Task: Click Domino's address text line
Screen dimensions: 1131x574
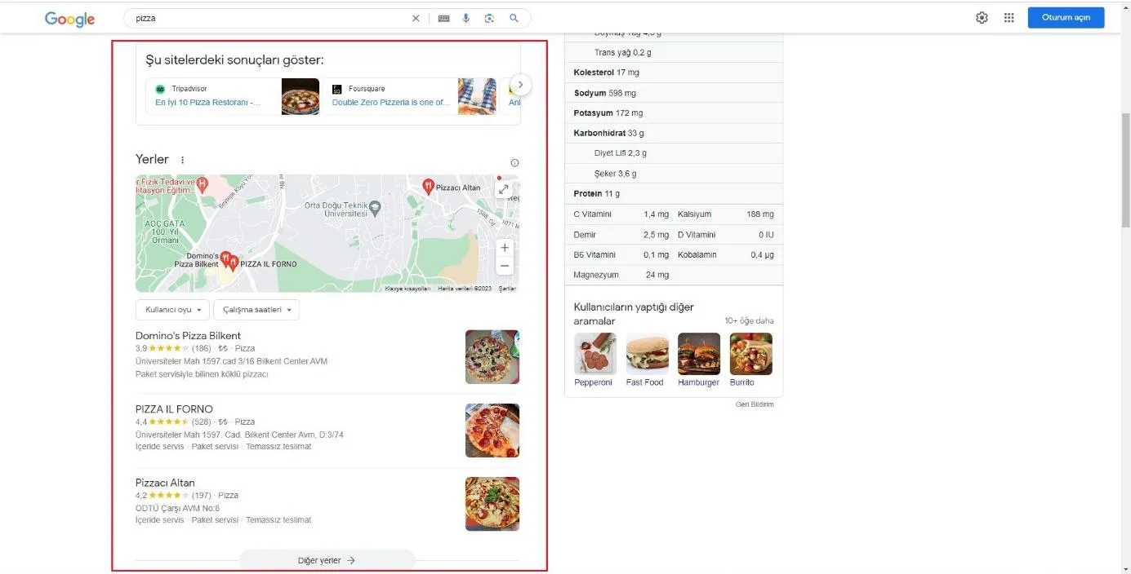Action: (231, 361)
